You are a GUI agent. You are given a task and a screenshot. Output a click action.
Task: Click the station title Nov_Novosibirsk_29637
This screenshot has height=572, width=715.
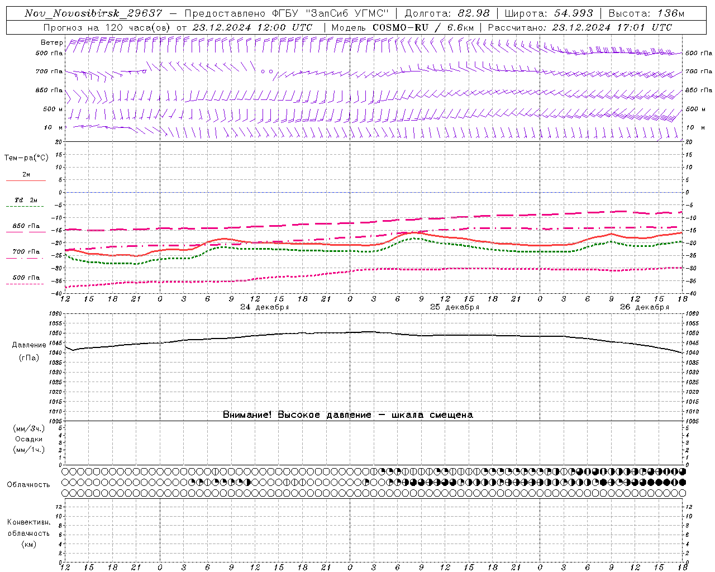pos(93,13)
